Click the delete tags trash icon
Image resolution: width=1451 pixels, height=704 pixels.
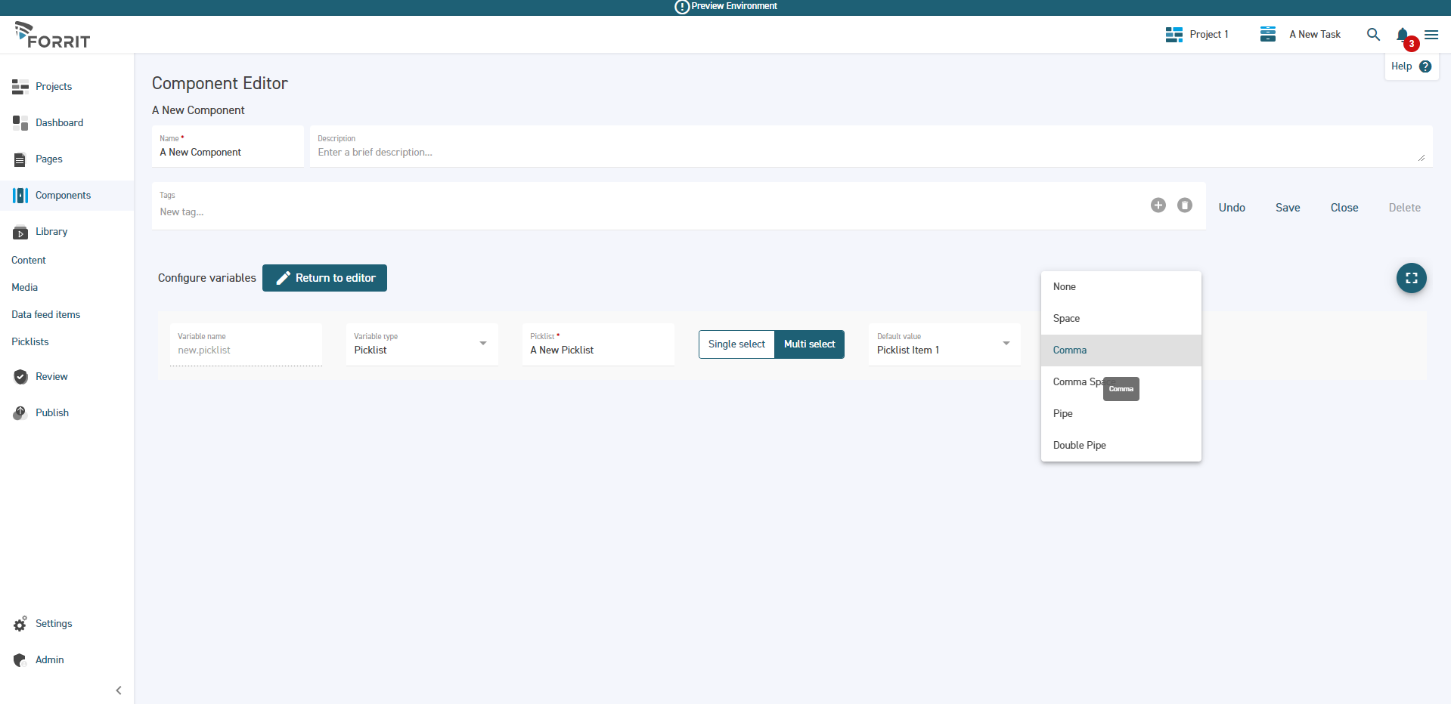click(1185, 205)
